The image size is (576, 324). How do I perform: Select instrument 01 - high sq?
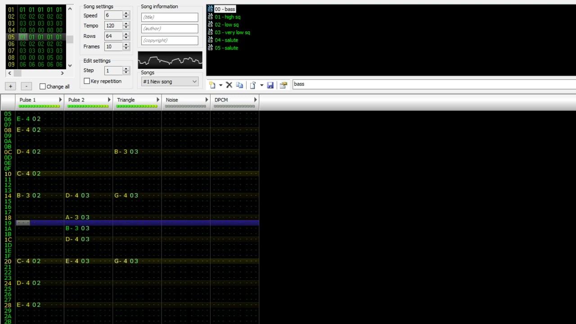pos(227,17)
